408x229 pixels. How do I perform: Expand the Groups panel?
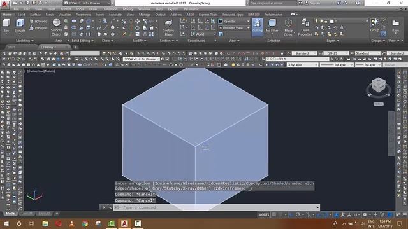(378, 41)
